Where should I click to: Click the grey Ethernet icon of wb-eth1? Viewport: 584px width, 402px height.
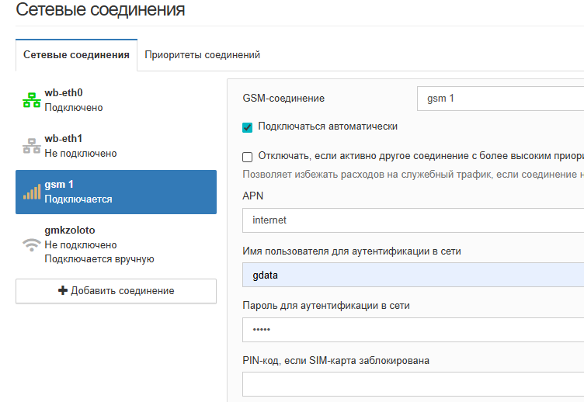pyautogui.click(x=31, y=146)
